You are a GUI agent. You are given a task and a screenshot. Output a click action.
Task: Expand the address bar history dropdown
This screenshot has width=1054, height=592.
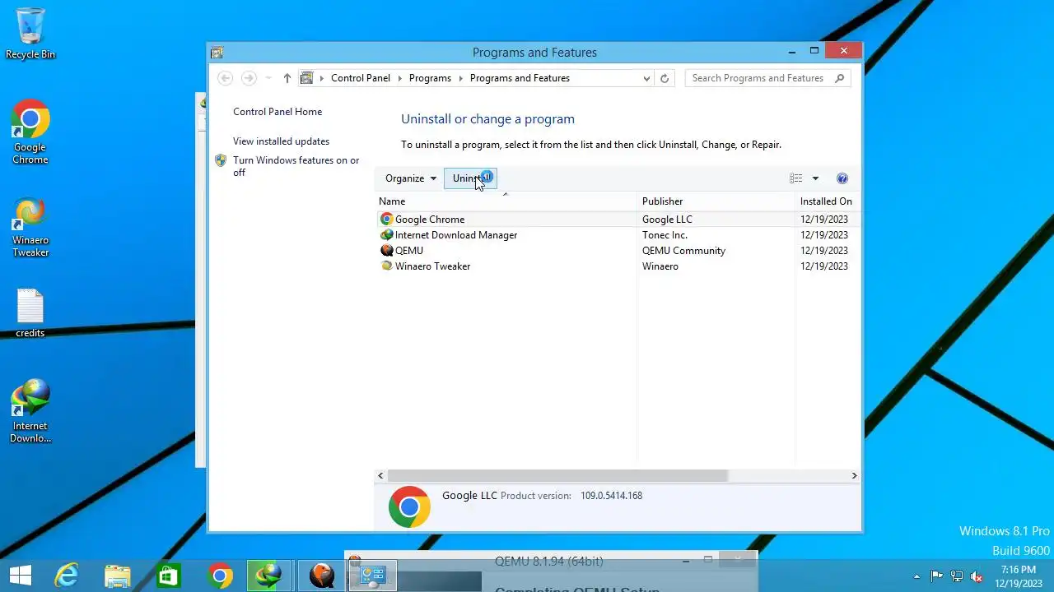646,78
